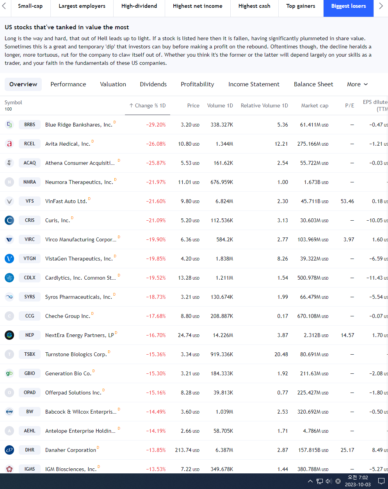Click the 53.46 P/E value for VinFast

347,202
